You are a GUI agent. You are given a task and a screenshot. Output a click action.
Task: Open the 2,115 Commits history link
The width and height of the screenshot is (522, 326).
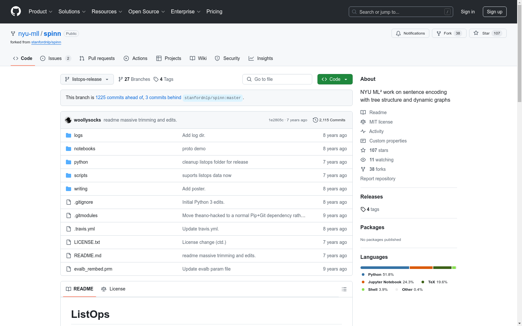pyautogui.click(x=329, y=120)
